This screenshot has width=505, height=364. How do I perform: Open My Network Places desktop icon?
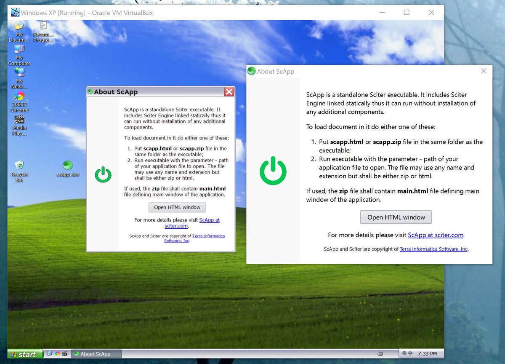point(19,78)
